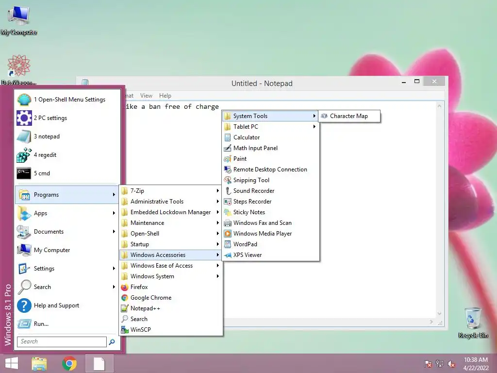The image size is (497, 373).
Task: Open WordPad
Action: point(270,244)
